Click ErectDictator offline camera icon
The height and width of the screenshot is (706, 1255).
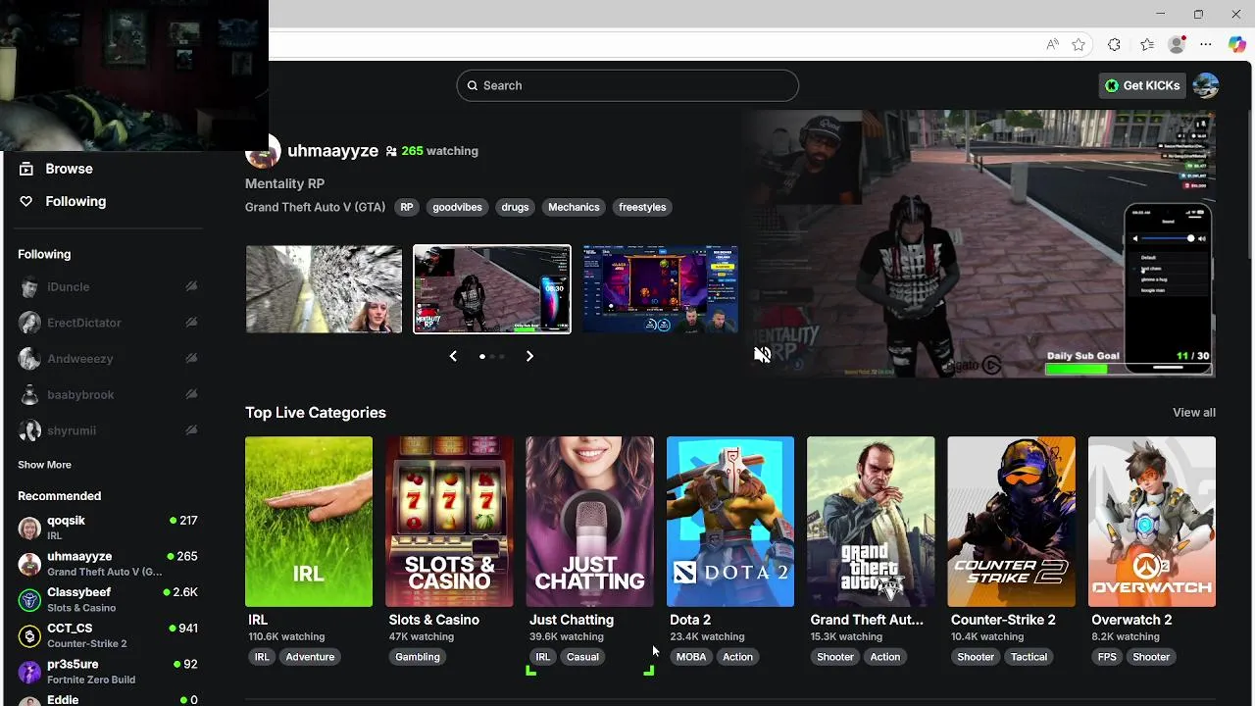pyautogui.click(x=191, y=323)
